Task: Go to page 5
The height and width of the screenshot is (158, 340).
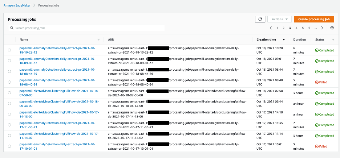Action: (x=303, y=28)
